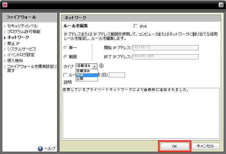
Task: Select the 範囲 radio button
Action: (66, 57)
